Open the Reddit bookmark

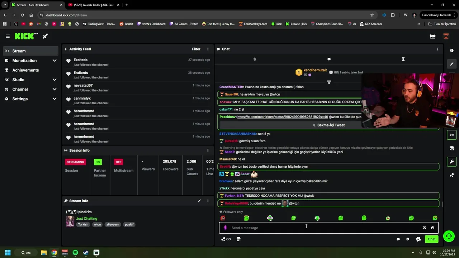[x=126, y=24]
